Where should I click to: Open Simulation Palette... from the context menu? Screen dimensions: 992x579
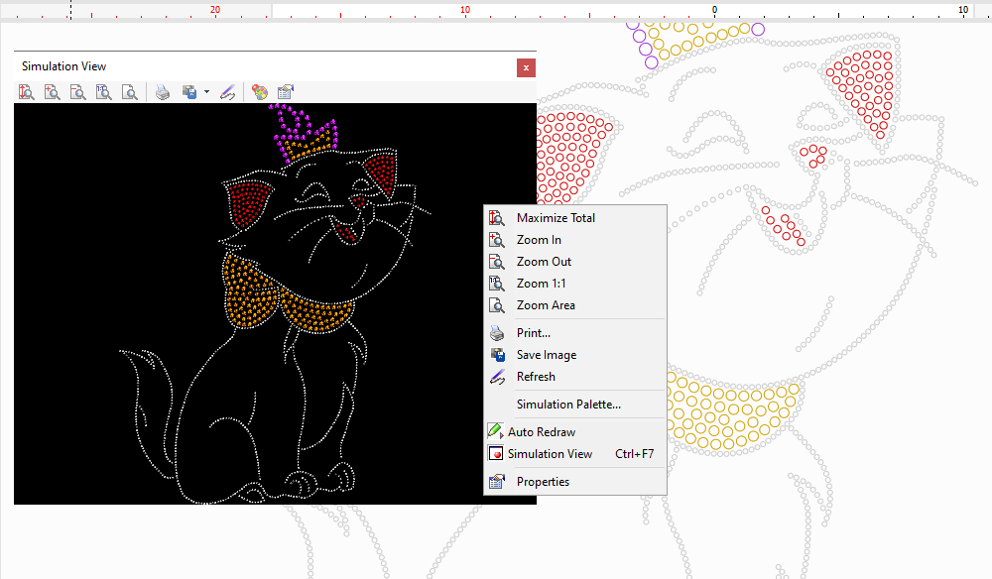coord(575,405)
